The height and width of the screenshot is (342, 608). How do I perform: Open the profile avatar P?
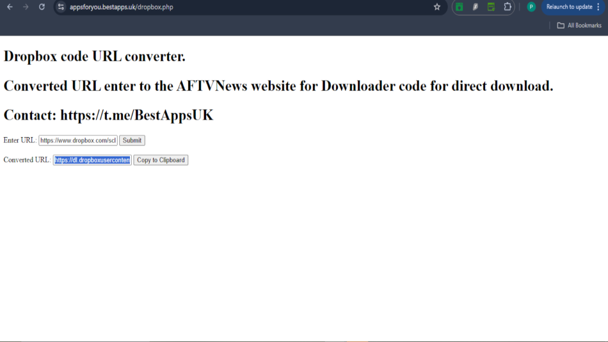(x=531, y=7)
